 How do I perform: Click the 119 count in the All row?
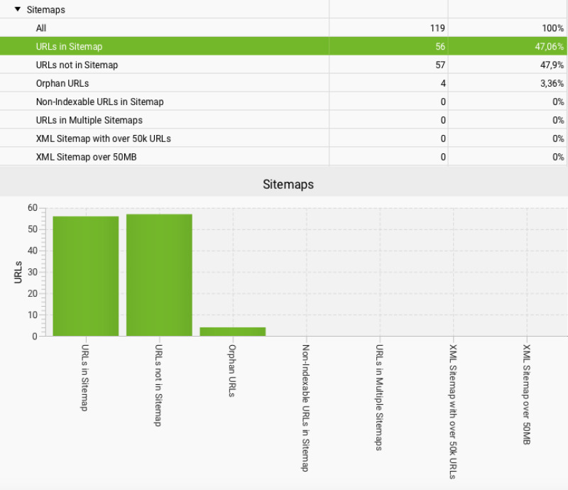[x=437, y=28]
